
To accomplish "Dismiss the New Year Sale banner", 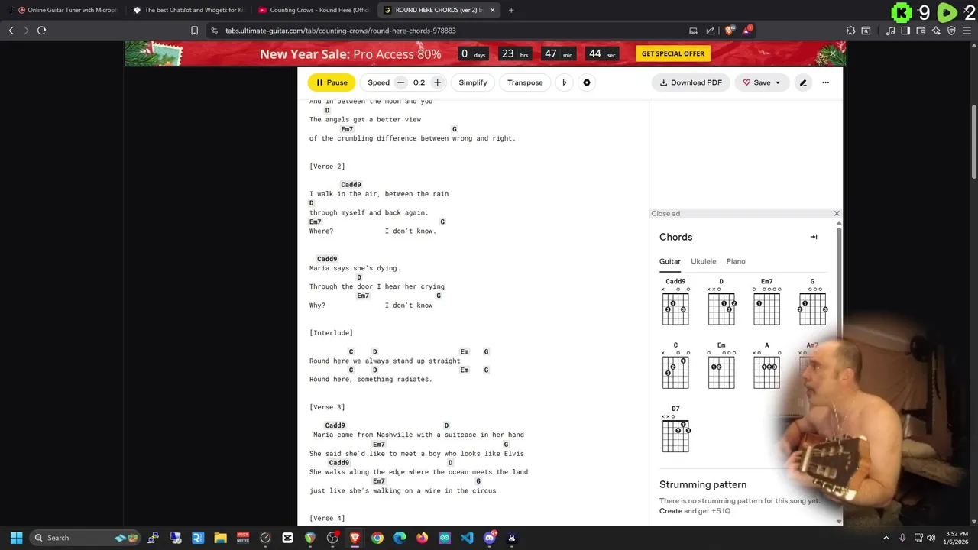I will pyautogui.click(x=833, y=53).
